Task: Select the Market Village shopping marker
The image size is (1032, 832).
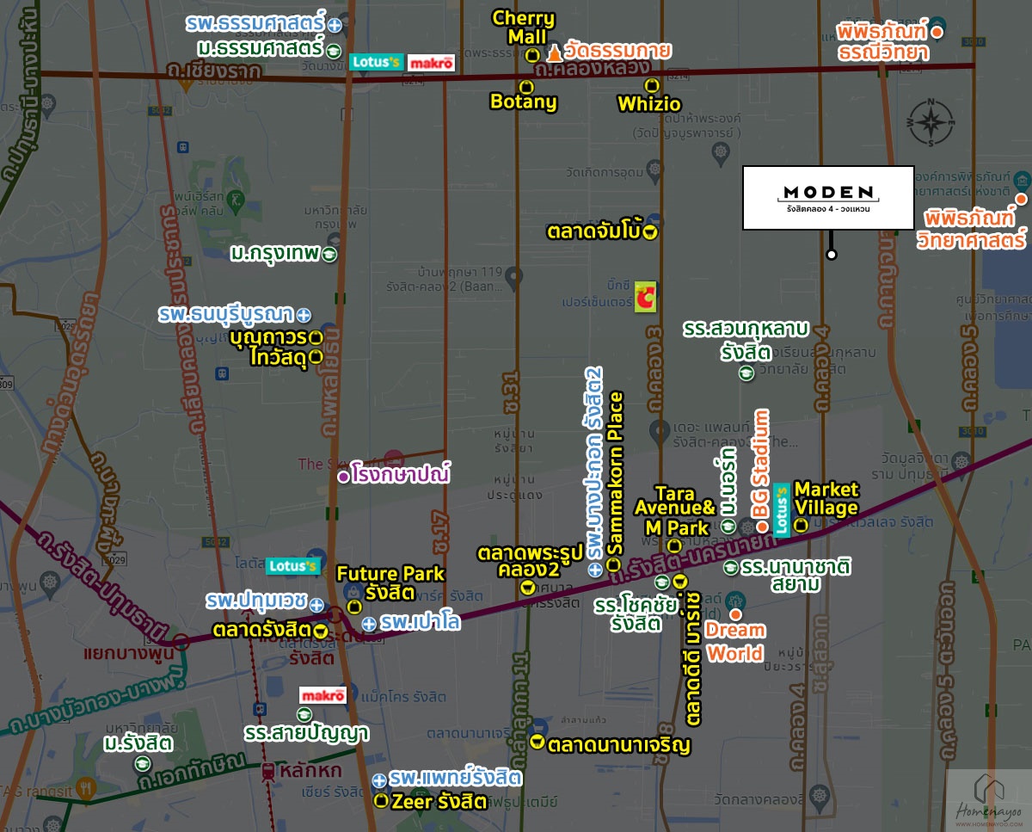Action: (x=801, y=526)
